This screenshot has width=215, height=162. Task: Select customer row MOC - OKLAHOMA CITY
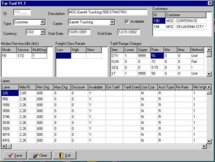(179, 27)
